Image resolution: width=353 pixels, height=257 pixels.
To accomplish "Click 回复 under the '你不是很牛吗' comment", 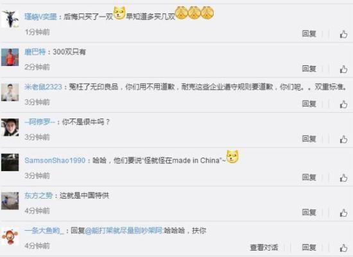I will tap(309, 138).
